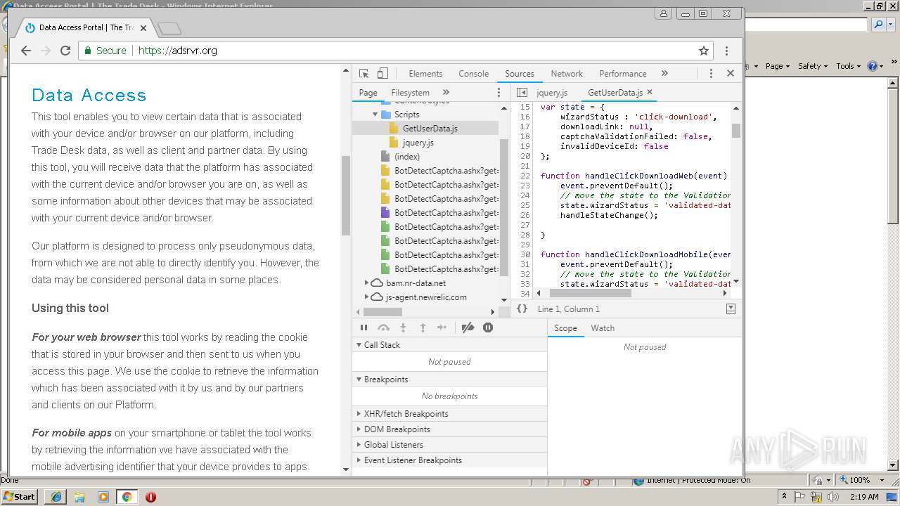Bookmark this page with star
The width and height of the screenshot is (900, 506).
tap(704, 51)
